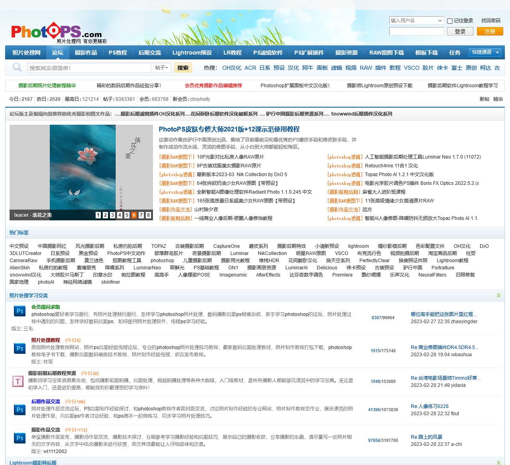The image size is (510, 465).
Task: Click new member choyholly link
Action: [200, 99]
